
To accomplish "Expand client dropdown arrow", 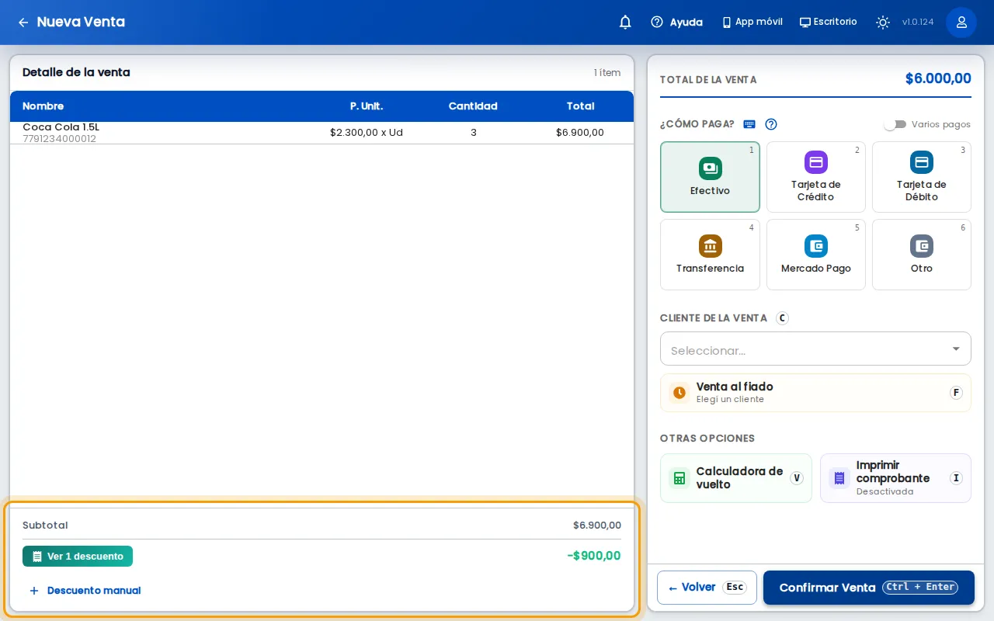I will [956, 349].
